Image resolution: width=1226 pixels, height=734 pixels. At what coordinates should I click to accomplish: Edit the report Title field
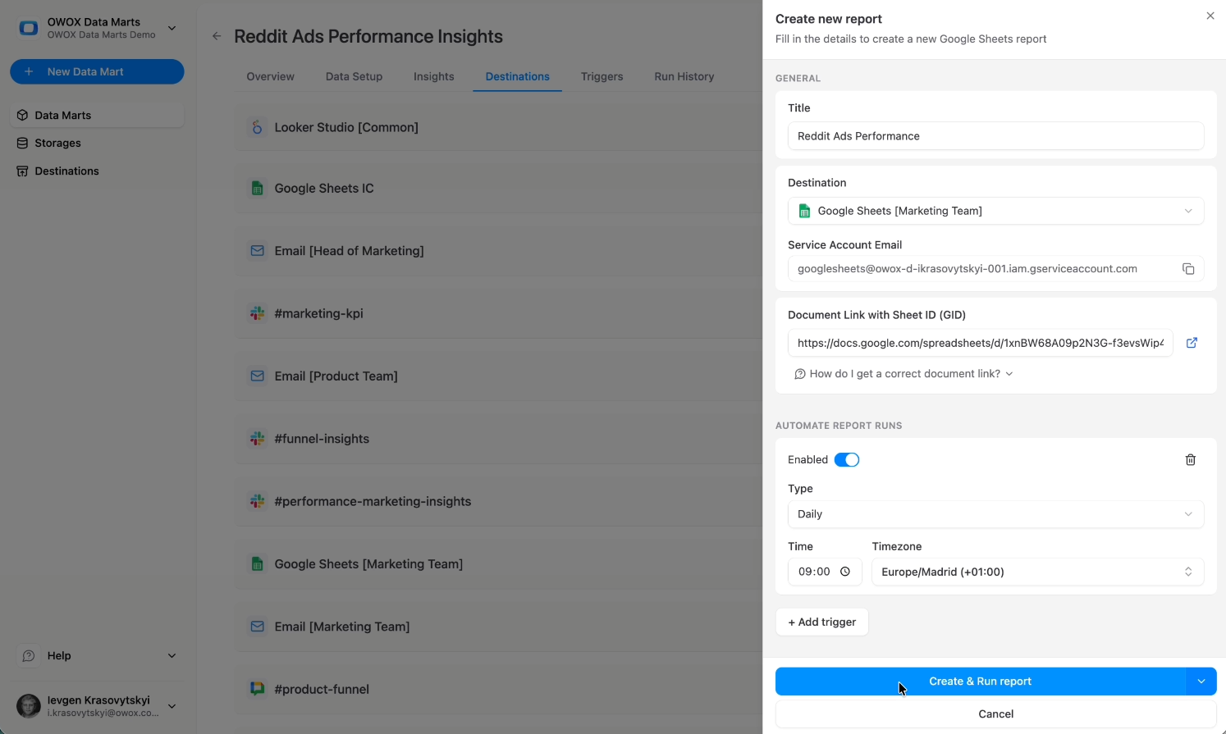(995, 136)
